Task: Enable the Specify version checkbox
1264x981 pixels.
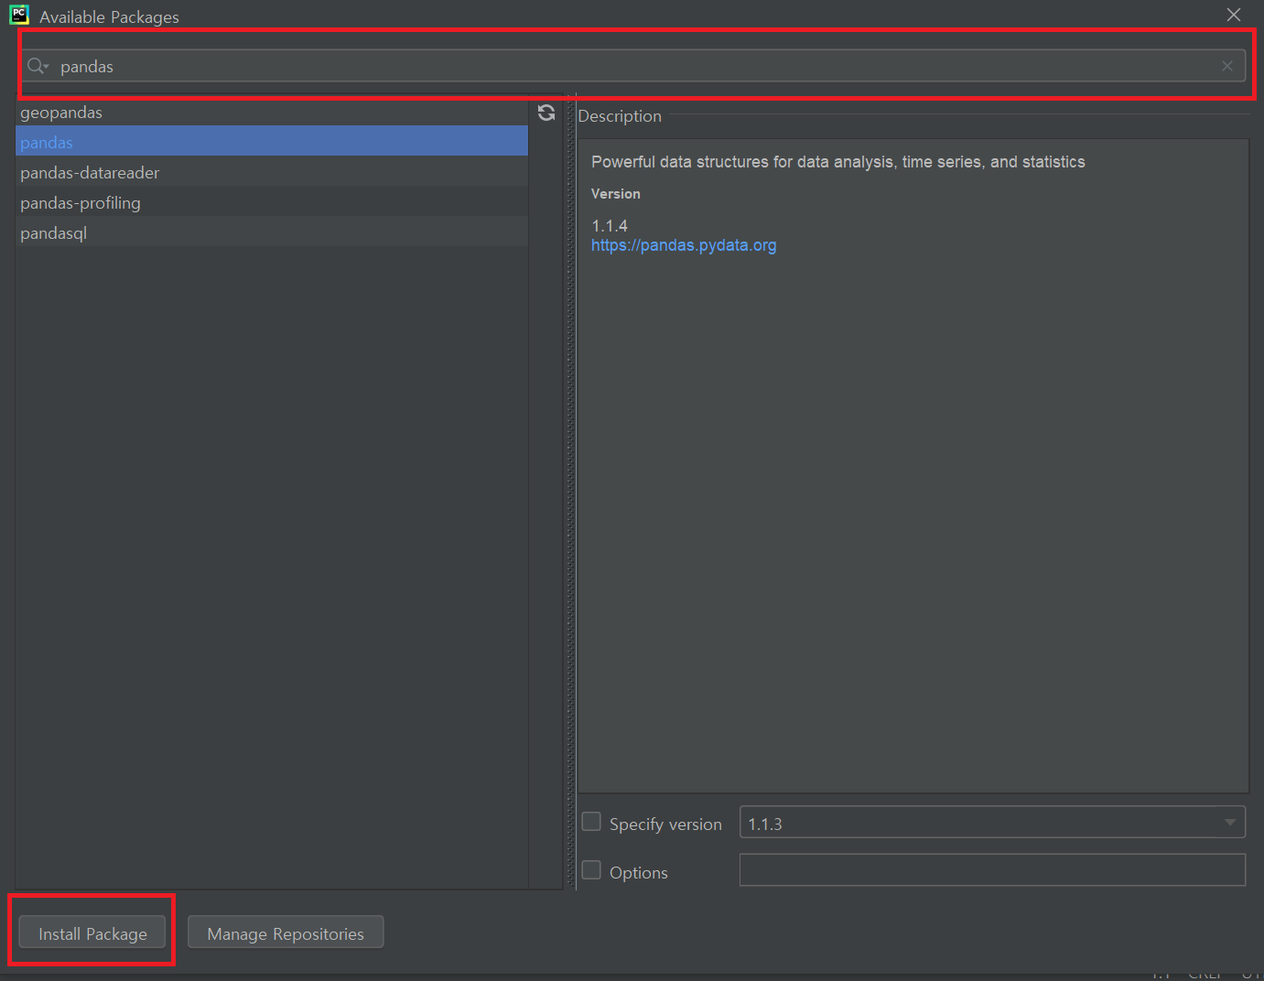Action: coord(591,822)
